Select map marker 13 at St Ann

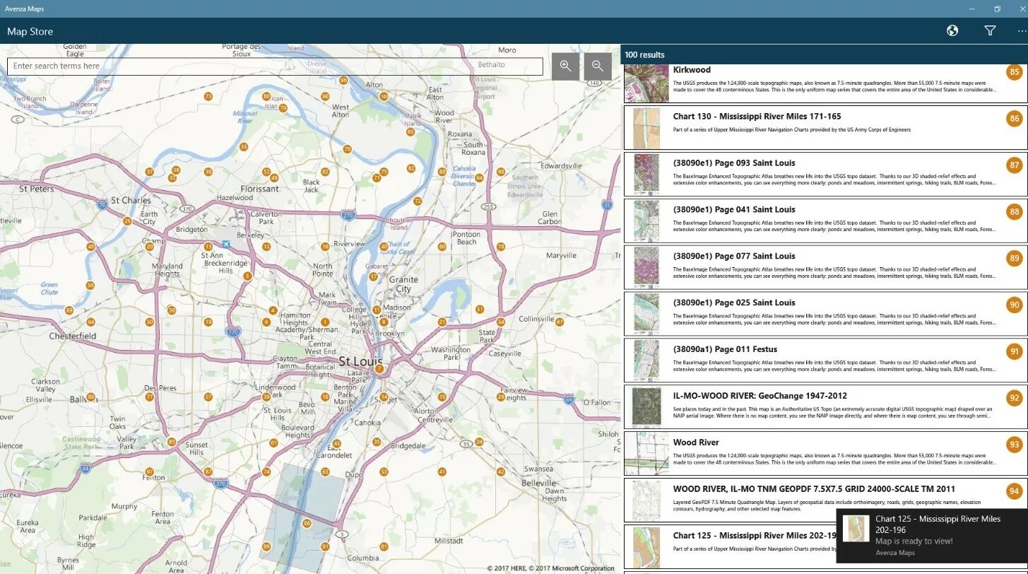[x=208, y=247]
